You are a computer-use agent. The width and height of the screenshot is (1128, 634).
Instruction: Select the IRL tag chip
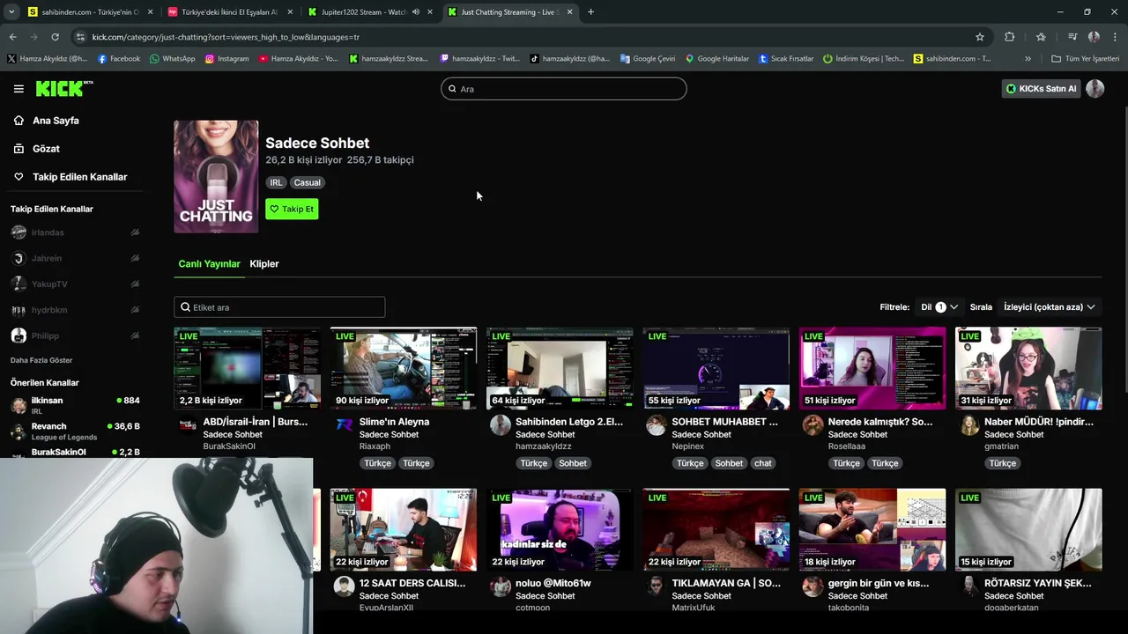[x=276, y=182]
